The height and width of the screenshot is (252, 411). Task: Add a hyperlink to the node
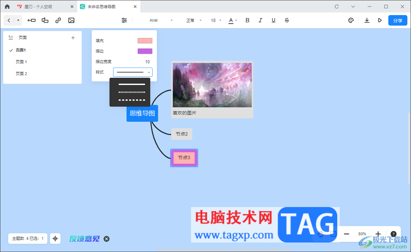(x=58, y=20)
